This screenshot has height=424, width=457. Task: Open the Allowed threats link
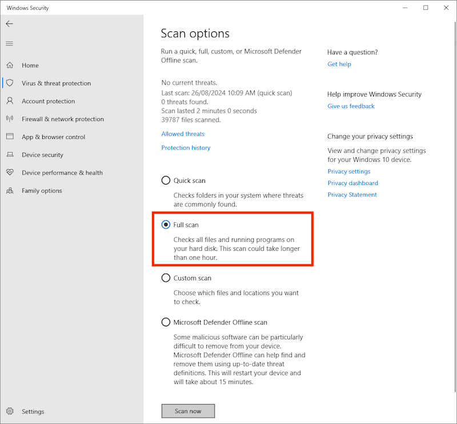[183, 134]
